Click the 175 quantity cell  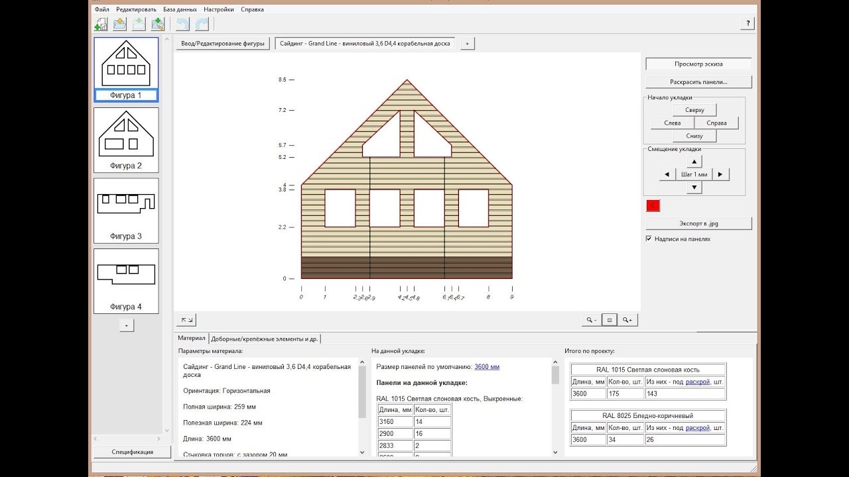(625, 394)
